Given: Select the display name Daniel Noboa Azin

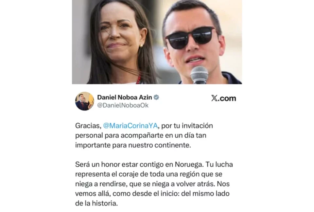Looking at the screenshot, I should click(x=125, y=97).
